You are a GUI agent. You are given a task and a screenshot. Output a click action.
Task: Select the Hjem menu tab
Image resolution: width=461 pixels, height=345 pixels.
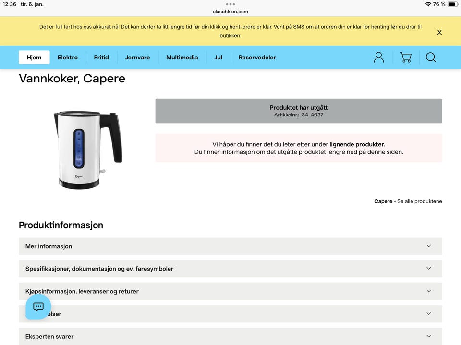tap(34, 57)
